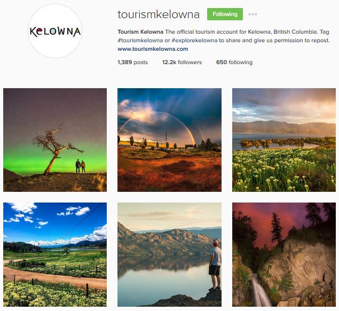The image size is (339, 311).
Task: Click the waterfall in the last photo
Action: click(x=260, y=291)
